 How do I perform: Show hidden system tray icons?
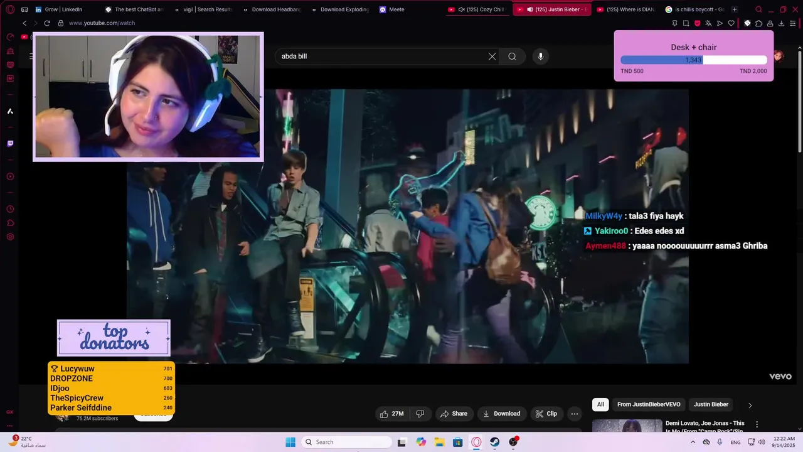(693, 442)
